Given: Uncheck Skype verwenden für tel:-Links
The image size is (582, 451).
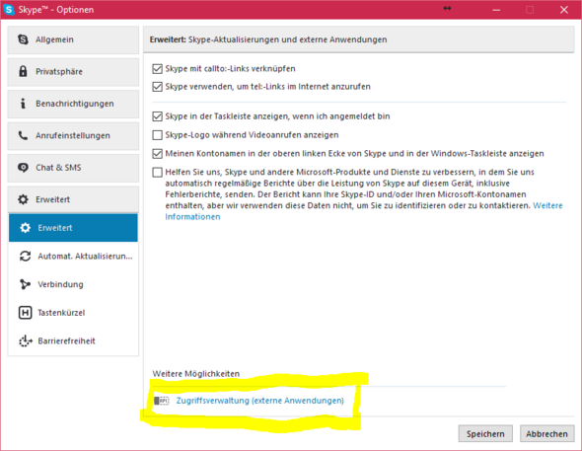Looking at the screenshot, I should click(x=158, y=87).
